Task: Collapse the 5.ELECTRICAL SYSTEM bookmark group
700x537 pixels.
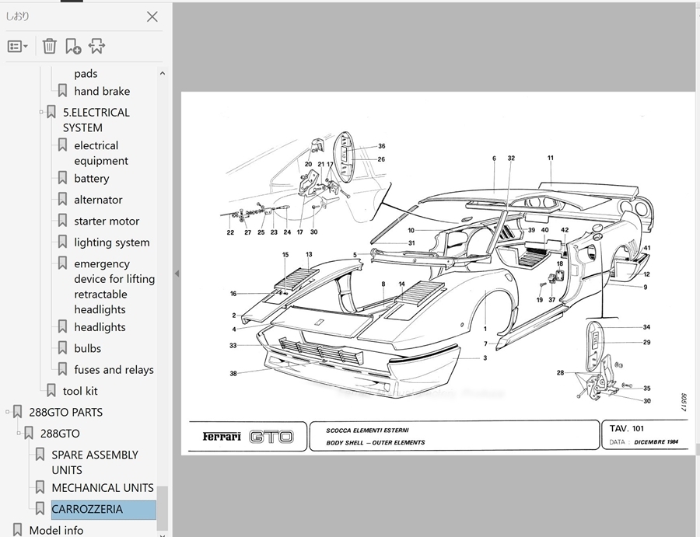Action: (x=41, y=112)
